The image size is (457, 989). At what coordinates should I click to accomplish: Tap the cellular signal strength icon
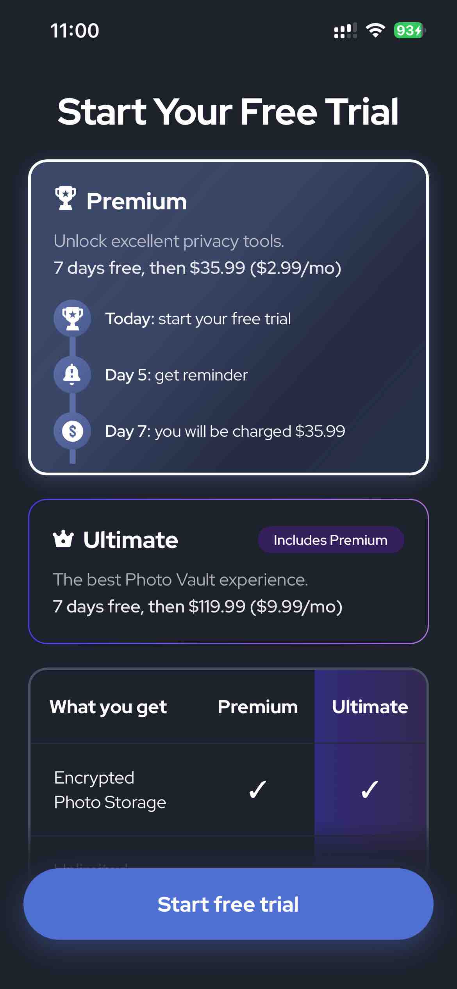click(345, 30)
